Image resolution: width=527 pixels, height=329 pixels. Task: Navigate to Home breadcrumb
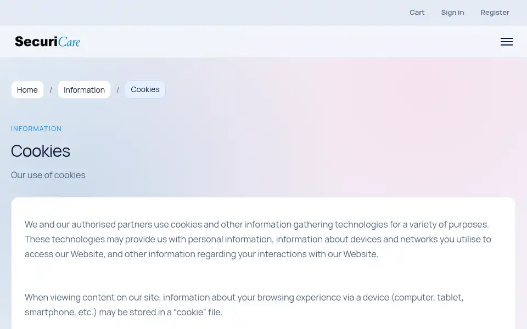point(27,89)
